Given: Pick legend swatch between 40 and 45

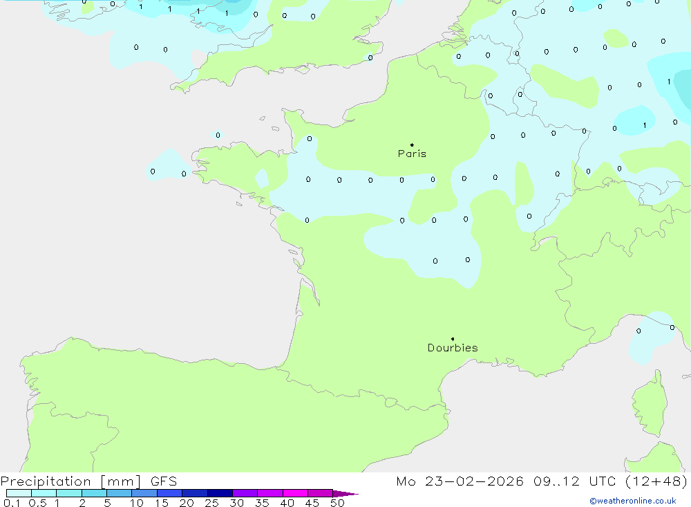Looking at the screenshot, I should (x=295, y=493).
